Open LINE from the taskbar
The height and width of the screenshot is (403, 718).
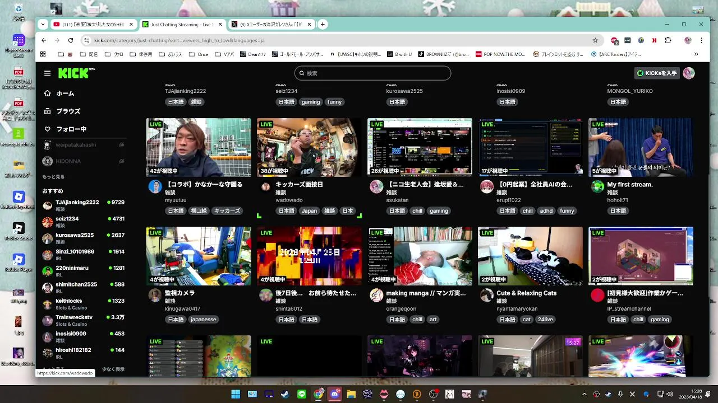coord(302,394)
